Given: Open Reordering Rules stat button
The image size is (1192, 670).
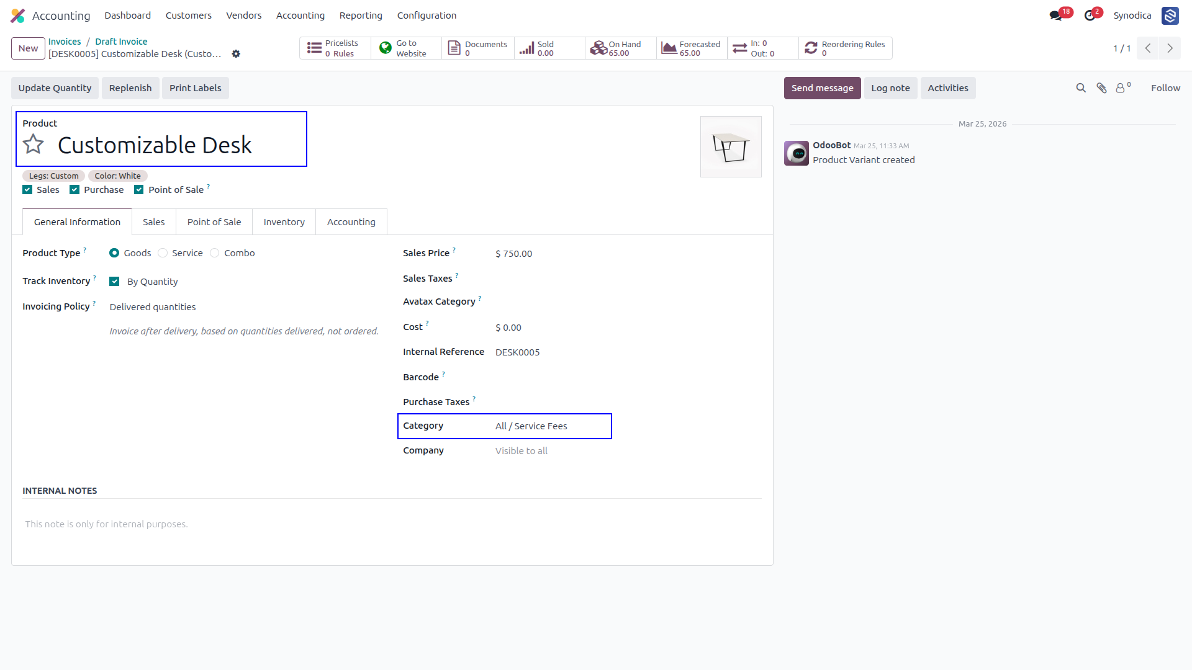Looking at the screenshot, I should tap(846, 48).
